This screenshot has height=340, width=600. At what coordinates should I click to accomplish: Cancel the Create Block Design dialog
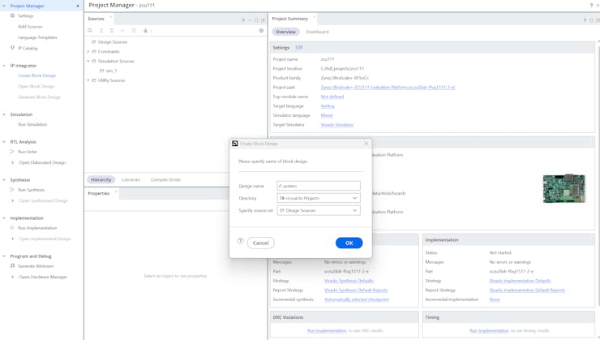[260, 243]
